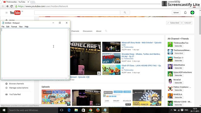This screenshot has height=113, width=201.
Task: Open the notifications bell
Action: click(185, 13)
